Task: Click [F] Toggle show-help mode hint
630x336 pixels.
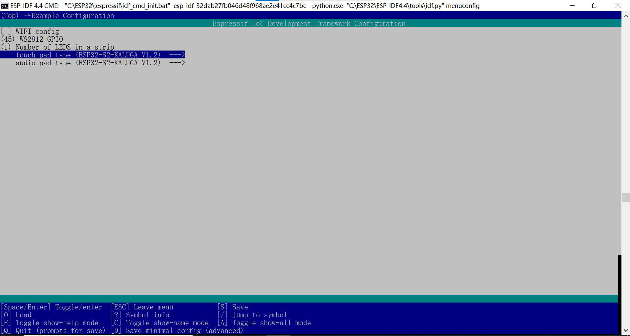Action: pyautogui.click(x=50, y=323)
